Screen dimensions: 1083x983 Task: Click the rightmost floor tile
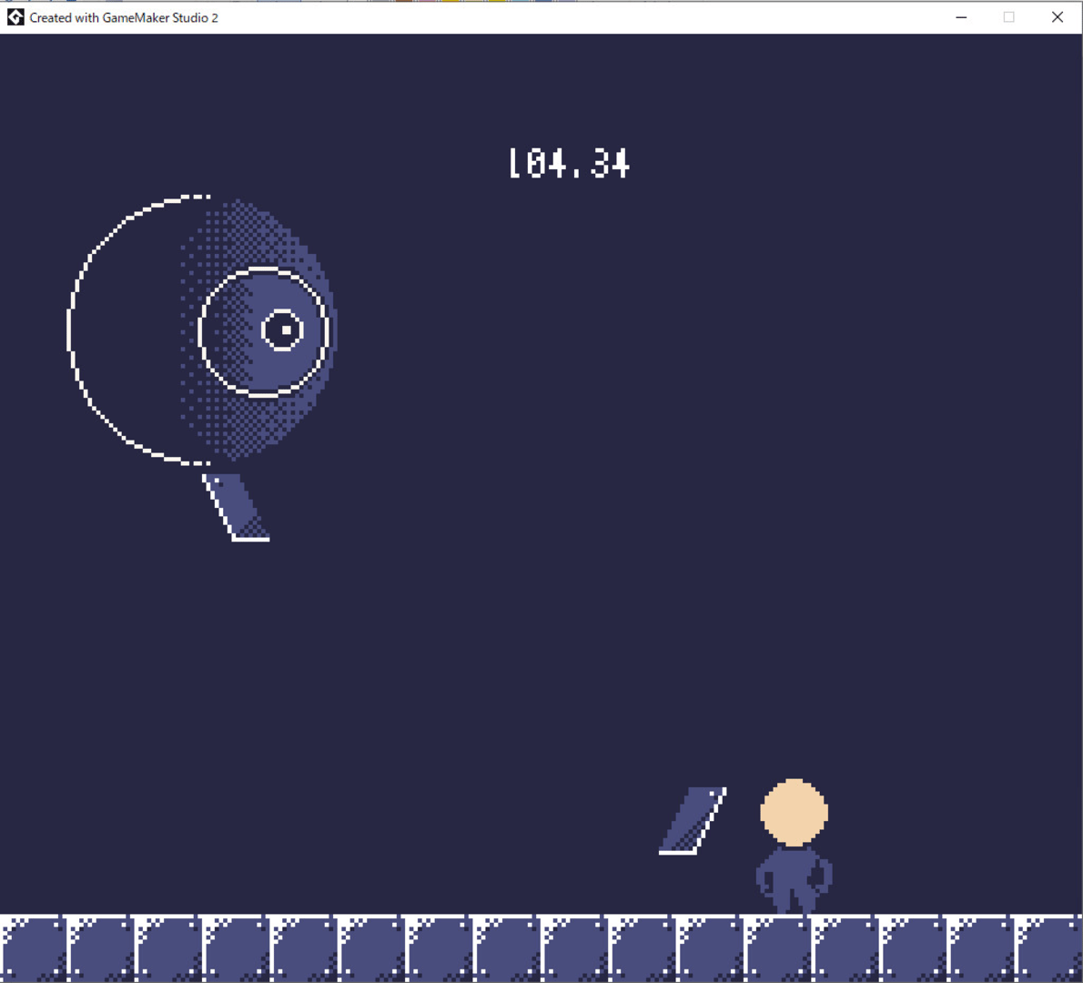coord(1048,948)
